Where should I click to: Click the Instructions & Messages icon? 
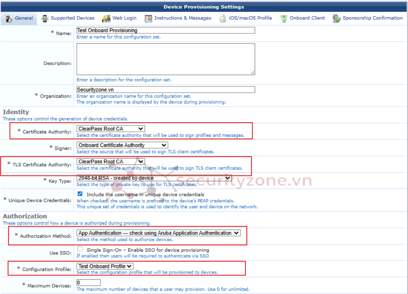pyautogui.click(x=148, y=18)
